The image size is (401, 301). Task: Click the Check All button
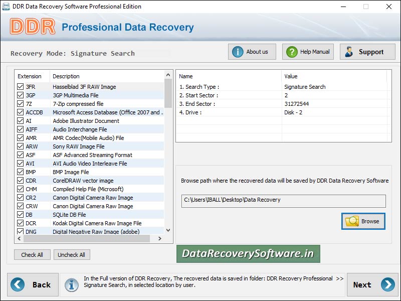click(32, 254)
